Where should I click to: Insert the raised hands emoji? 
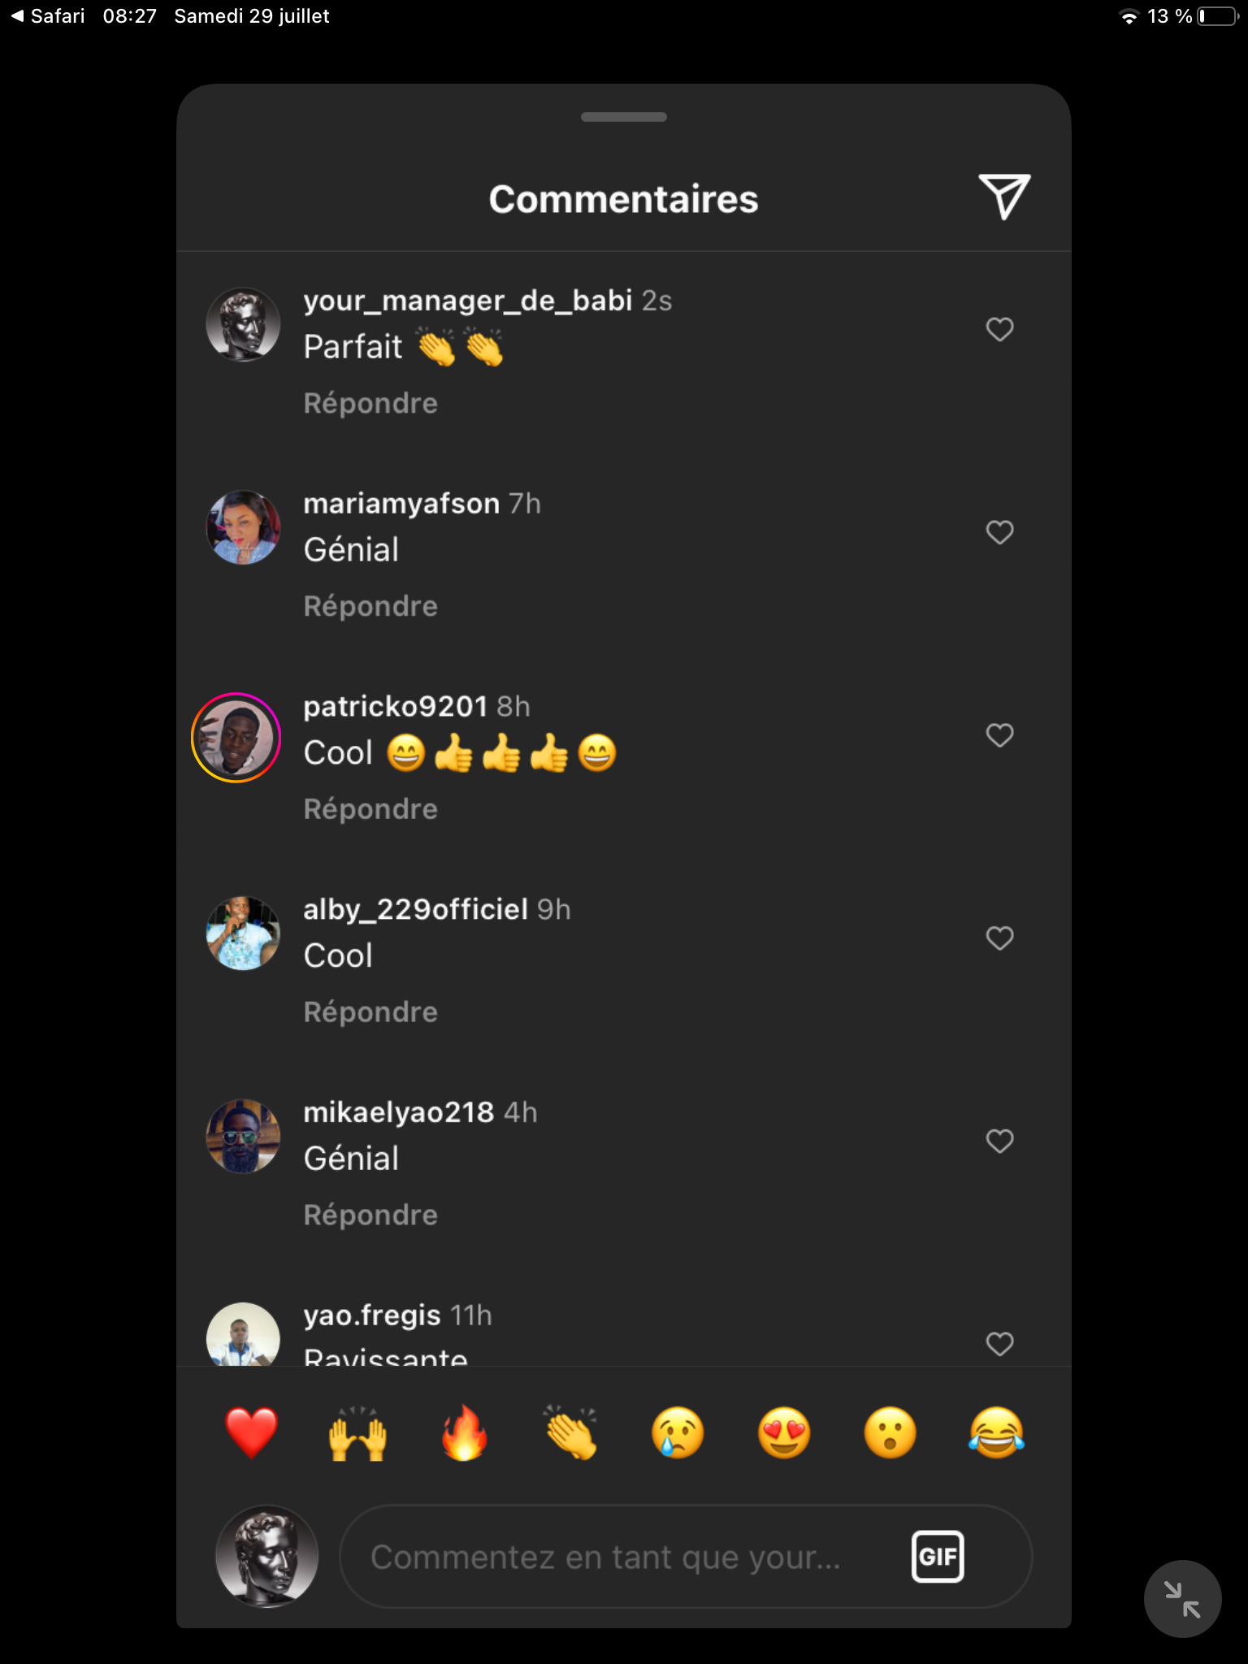357,1432
